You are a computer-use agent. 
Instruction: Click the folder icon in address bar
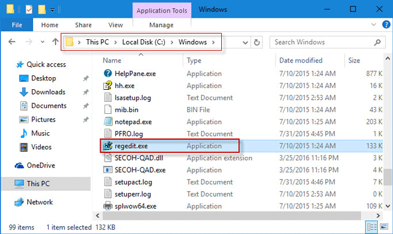coord(70,42)
